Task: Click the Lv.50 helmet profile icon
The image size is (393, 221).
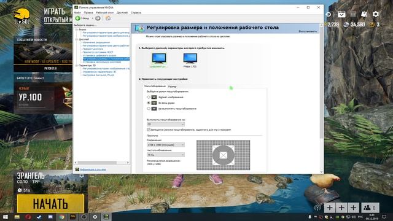Action: [22, 17]
